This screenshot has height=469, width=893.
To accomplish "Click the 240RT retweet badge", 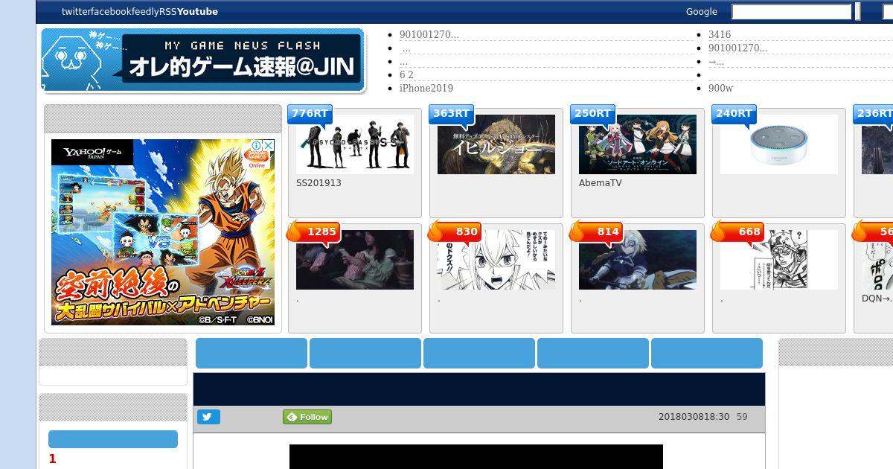I will (x=734, y=114).
